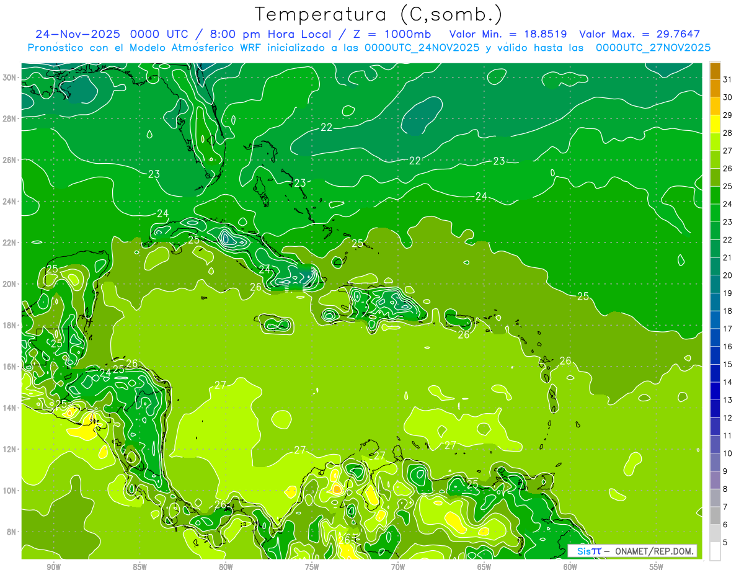This screenshot has height=575, width=744.
Task: Pick the dark orange swatch above 31
Action: click(x=715, y=71)
